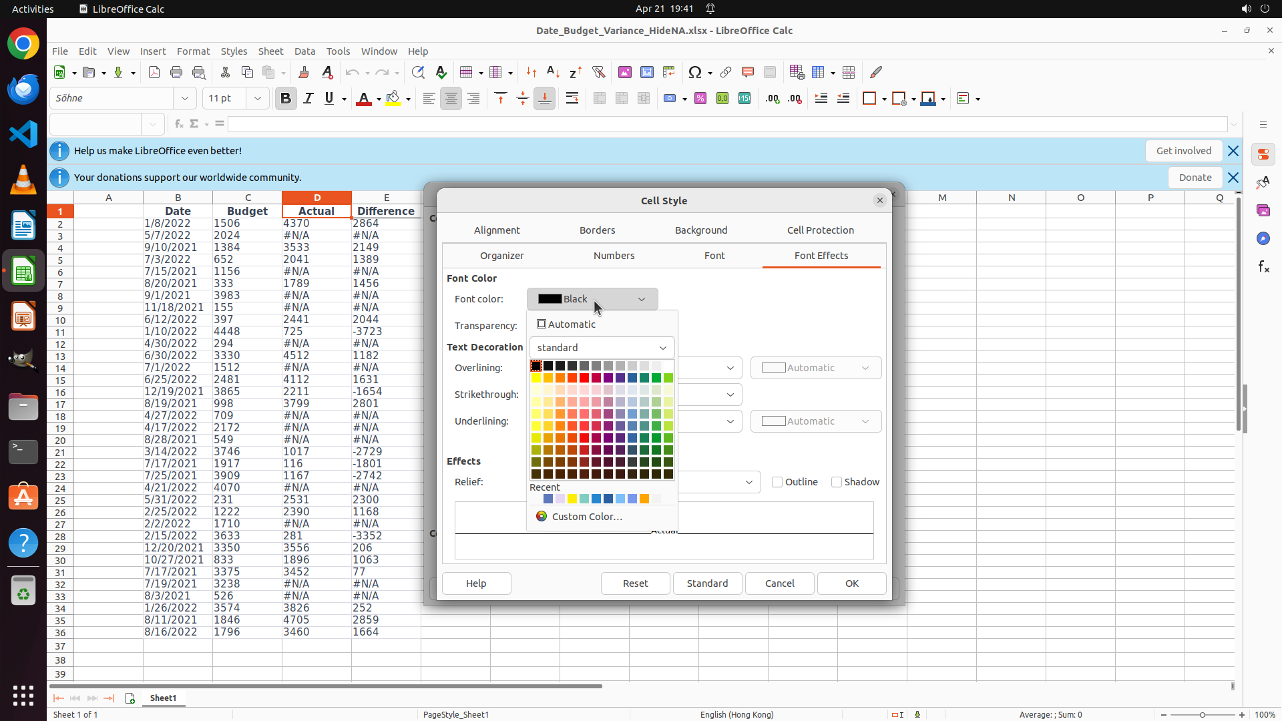The width and height of the screenshot is (1282, 721).
Task: Open the Font color Black dropdown
Action: point(592,299)
